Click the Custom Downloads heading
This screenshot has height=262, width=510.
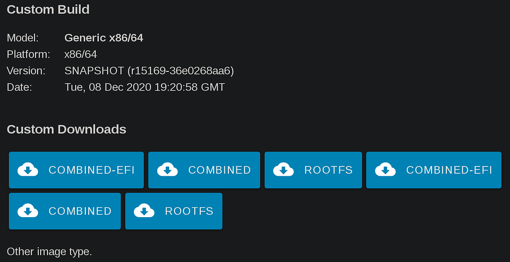click(x=67, y=130)
